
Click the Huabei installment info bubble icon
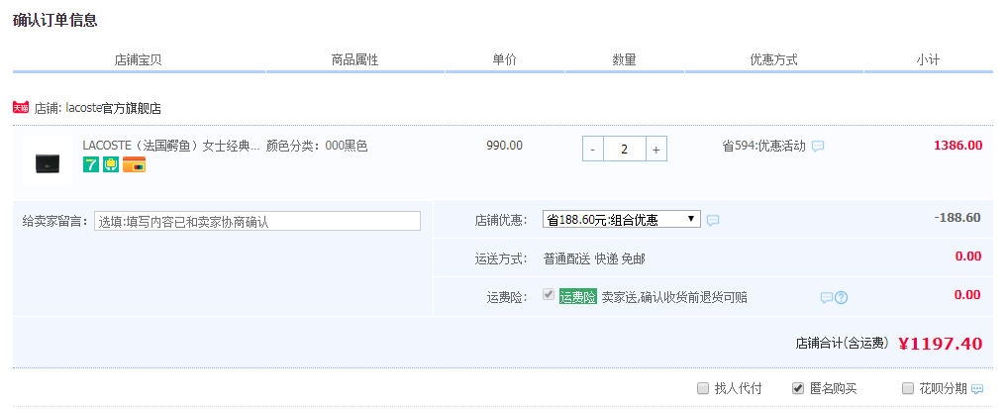pyautogui.click(x=977, y=389)
